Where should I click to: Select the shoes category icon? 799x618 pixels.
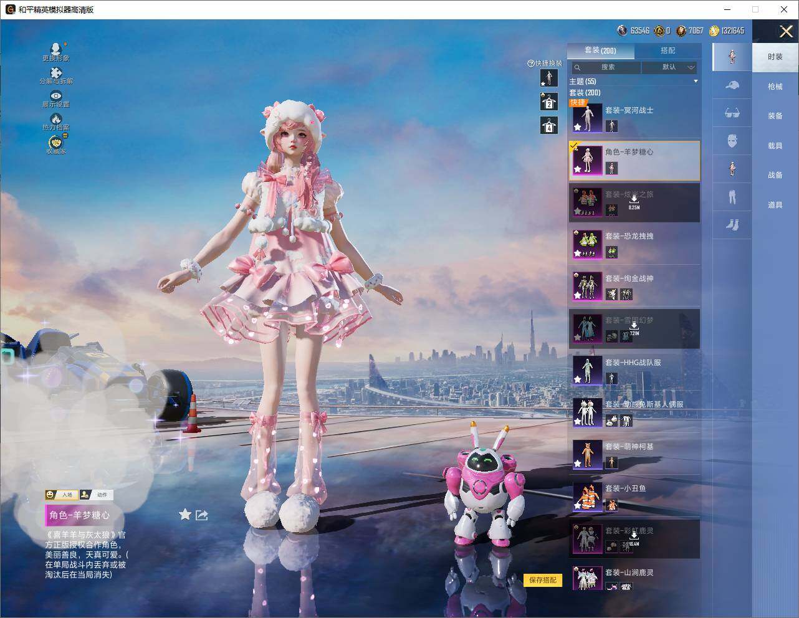[x=732, y=225]
